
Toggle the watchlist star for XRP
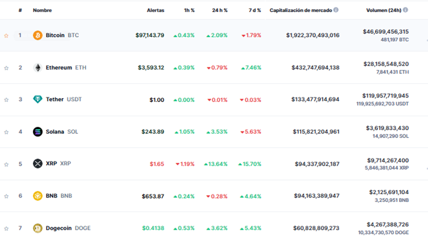tap(6, 164)
